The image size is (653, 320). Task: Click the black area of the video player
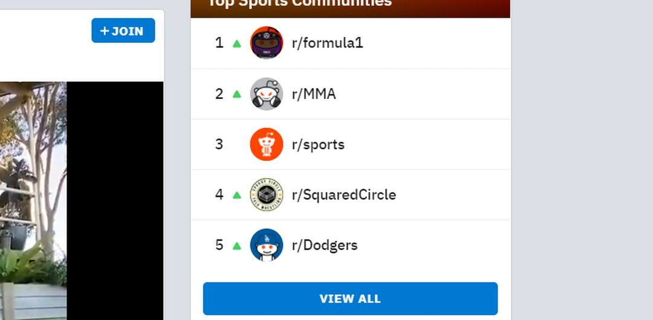pos(115,200)
